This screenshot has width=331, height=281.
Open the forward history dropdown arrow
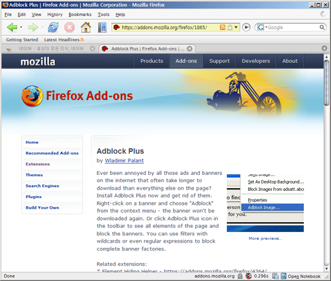pyautogui.click(x=42, y=27)
